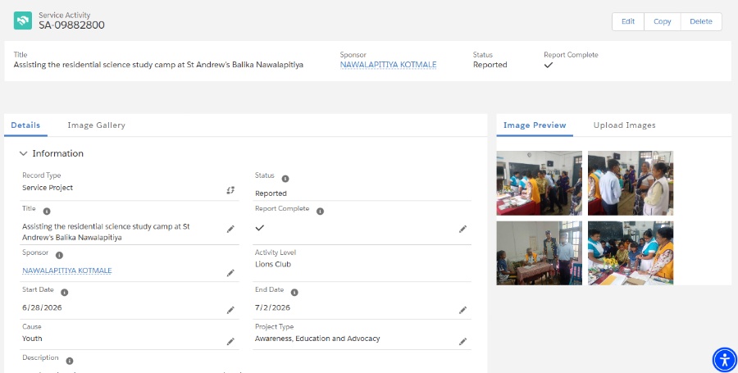Image resolution: width=738 pixels, height=373 pixels.
Task: Open the Upload Images tab
Action: pyautogui.click(x=625, y=125)
